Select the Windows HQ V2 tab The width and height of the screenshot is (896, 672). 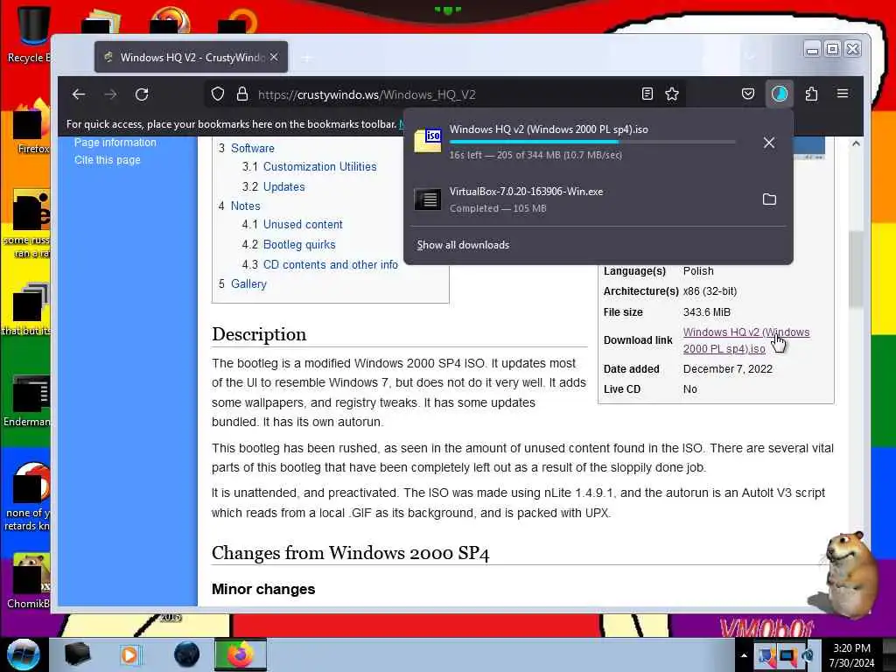(191, 57)
